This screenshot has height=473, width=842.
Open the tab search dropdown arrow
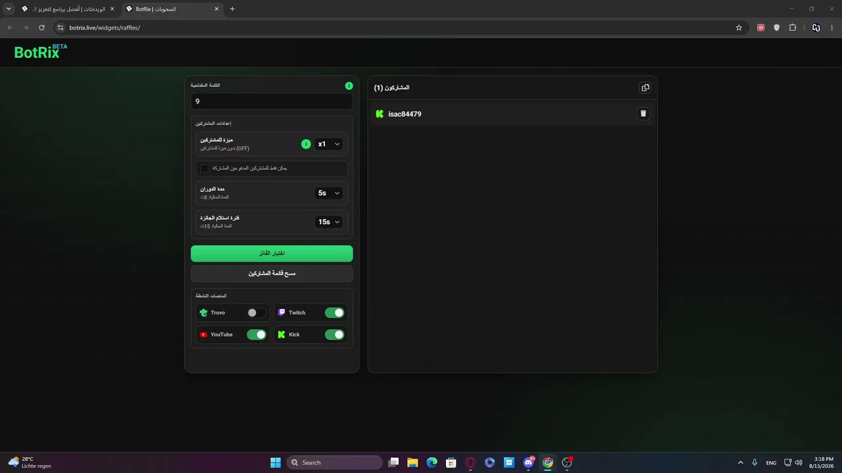[x=9, y=9]
